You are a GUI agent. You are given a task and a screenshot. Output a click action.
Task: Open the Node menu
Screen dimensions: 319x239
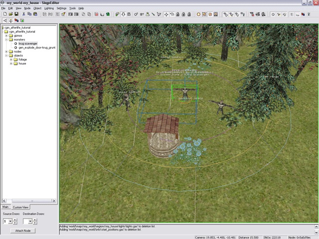(27, 8)
